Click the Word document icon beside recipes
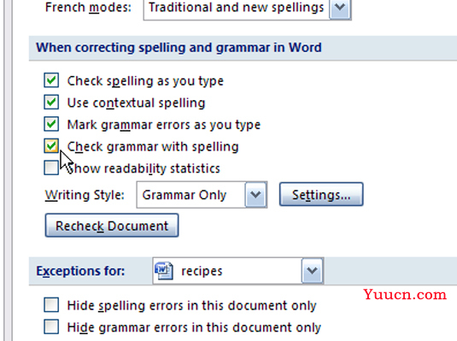 point(164,271)
